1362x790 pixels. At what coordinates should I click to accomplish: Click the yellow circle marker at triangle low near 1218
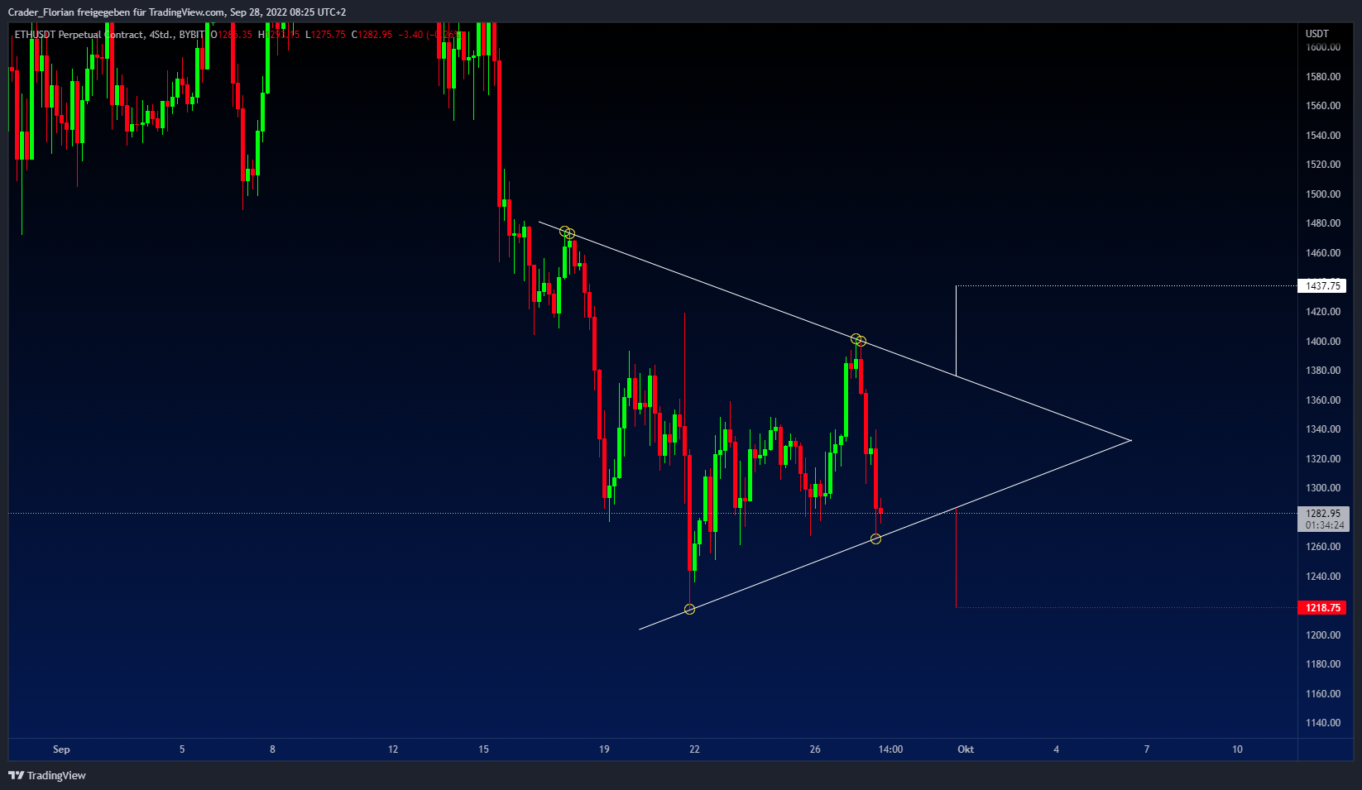pyautogui.click(x=689, y=610)
